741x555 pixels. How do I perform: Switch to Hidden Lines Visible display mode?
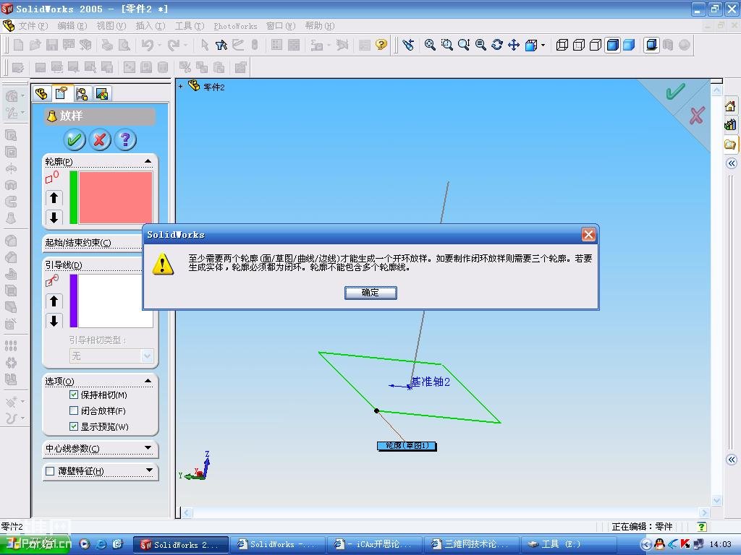coord(578,45)
